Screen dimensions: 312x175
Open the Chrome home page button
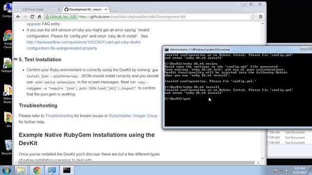tap(39, 17)
